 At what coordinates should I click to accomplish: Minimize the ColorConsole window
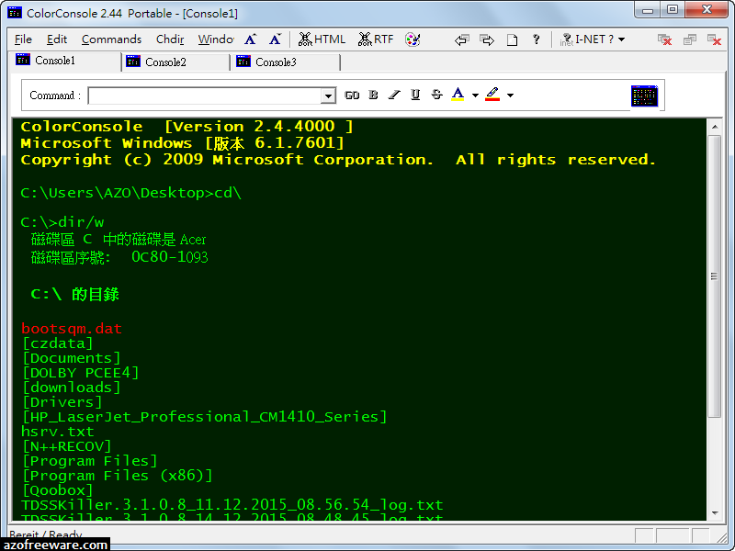648,10
